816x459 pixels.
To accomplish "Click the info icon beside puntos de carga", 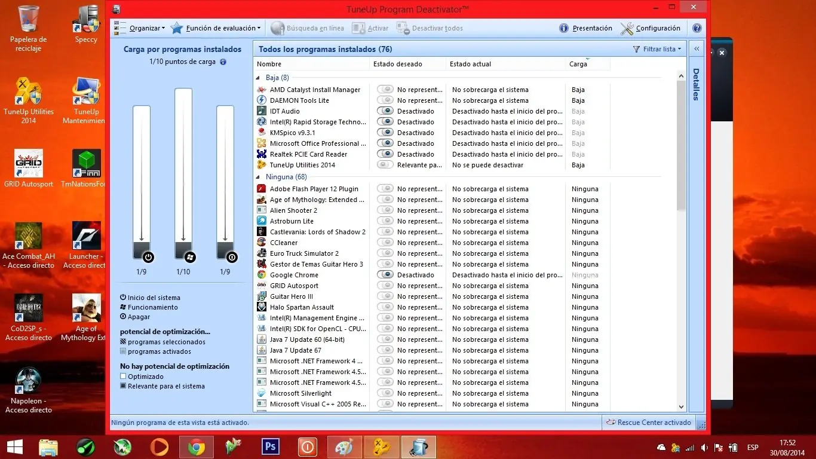I will pos(223,62).
